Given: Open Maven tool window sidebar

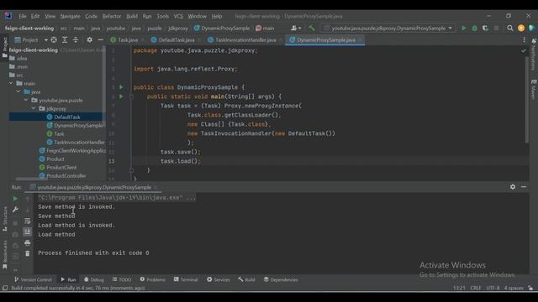Looking at the screenshot, I should coord(534,90).
